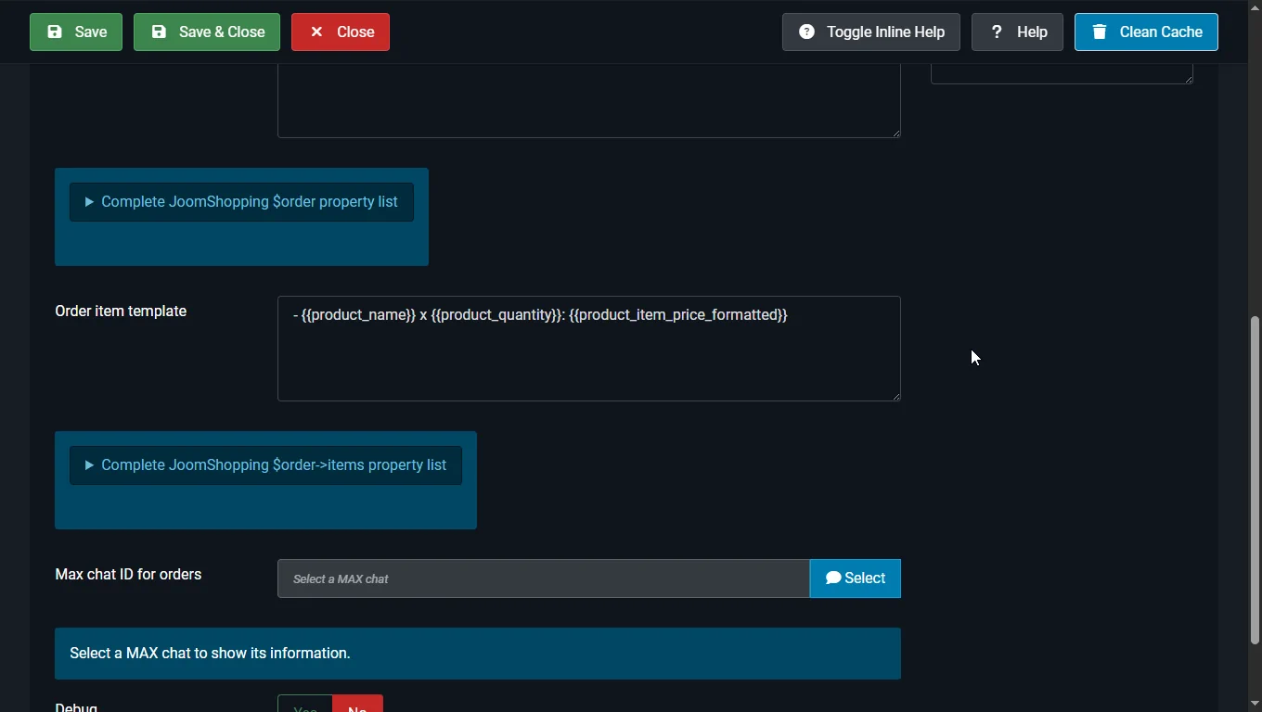Screen dimensions: 1262x712
Task: Close the editor with the red Close button
Action: coord(341,32)
